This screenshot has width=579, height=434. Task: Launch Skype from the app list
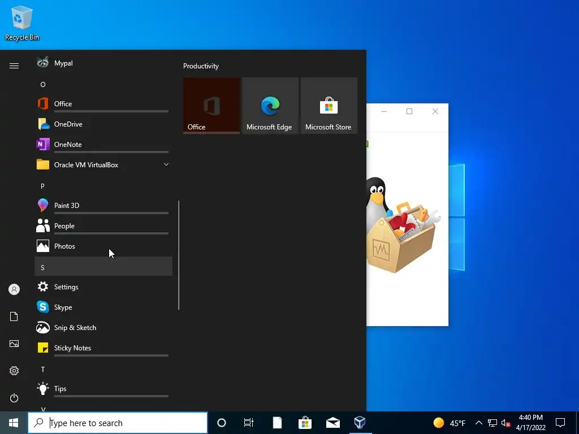click(x=103, y=307)
